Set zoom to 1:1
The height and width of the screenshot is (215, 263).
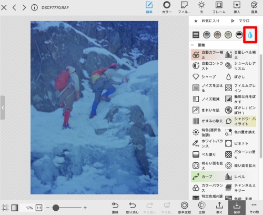point(39,208)
